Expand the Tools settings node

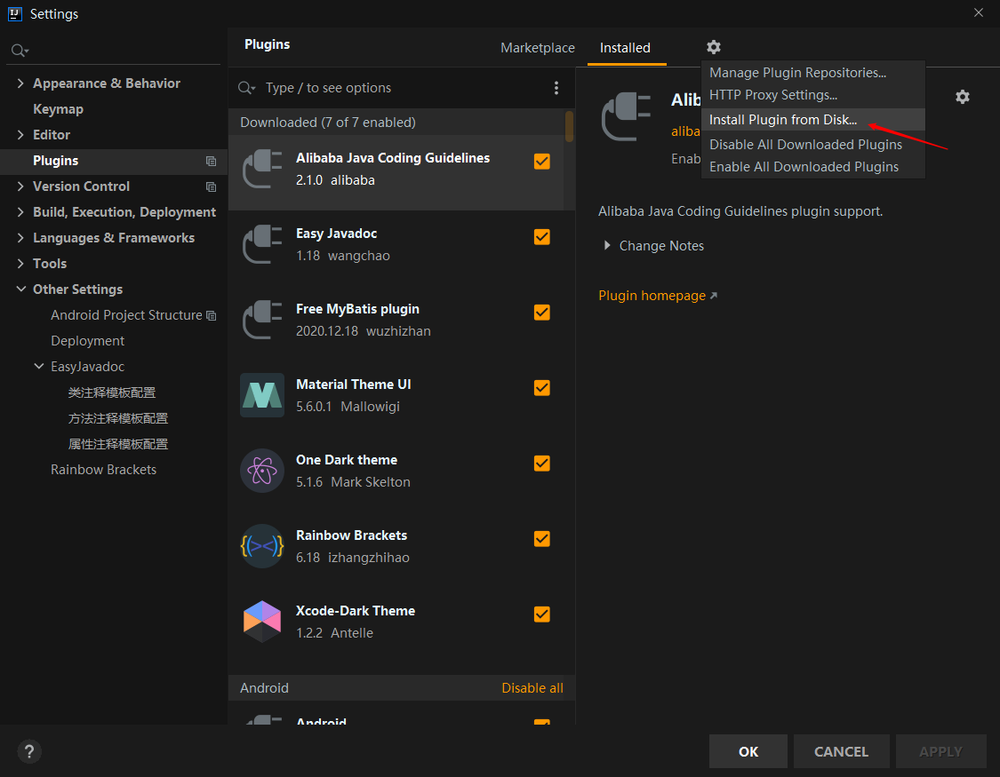[20, 263]
